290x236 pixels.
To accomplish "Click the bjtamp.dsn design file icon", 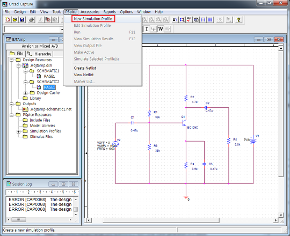I will tap(25, 65).
